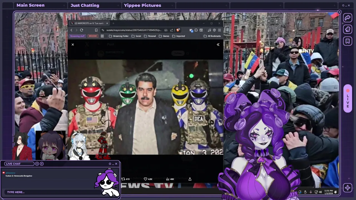
Task: Close the main stream frame with the circled X
Action: (339, 12)
